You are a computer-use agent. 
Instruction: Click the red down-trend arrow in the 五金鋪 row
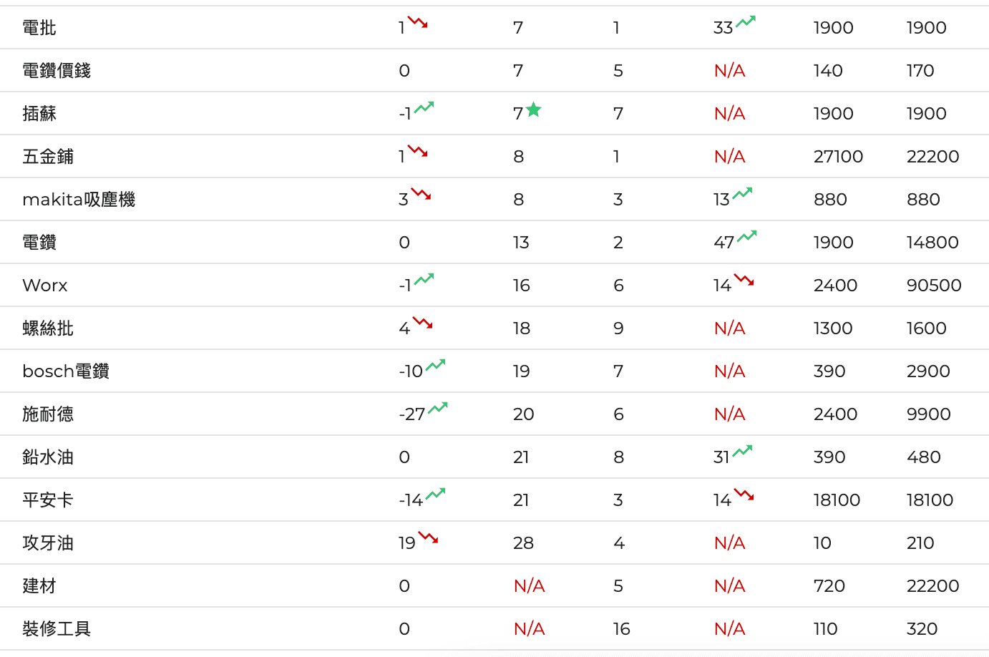pyautogui.click(x=417, y=151)
